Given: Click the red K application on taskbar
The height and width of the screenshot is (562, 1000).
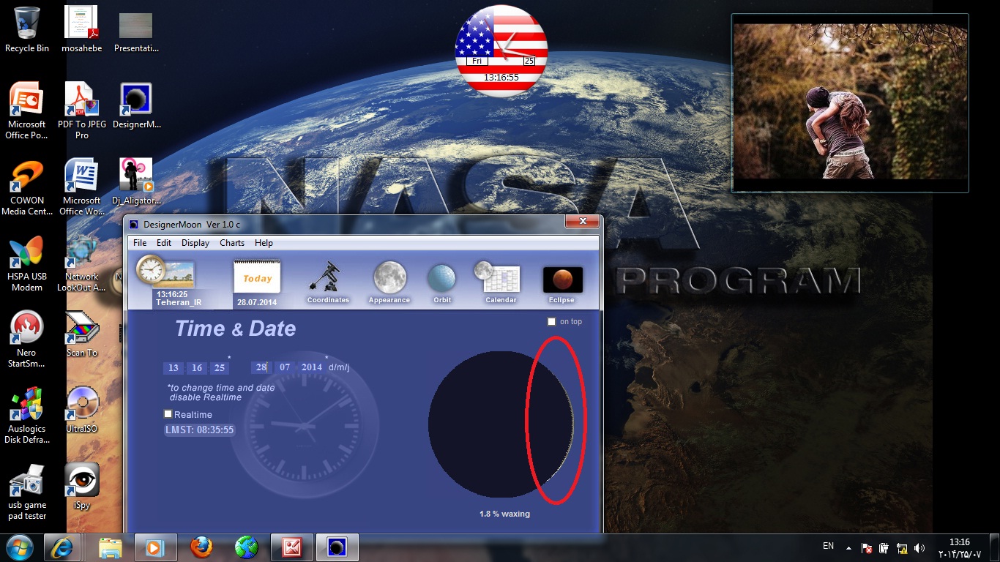Looking at the screenshot, I should (292, 547).
